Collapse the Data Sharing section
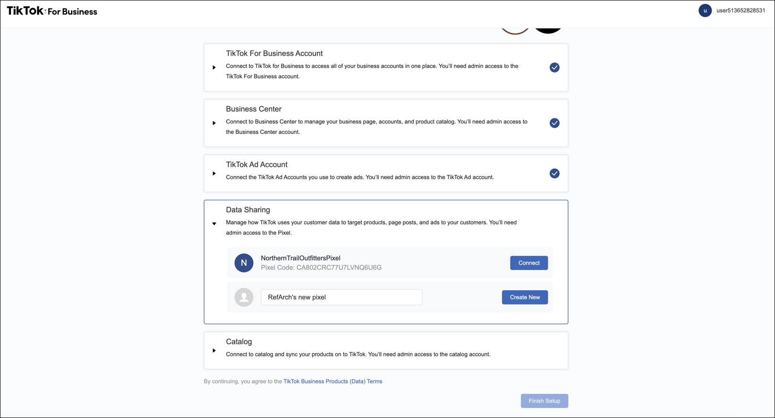Viewport: 775px width, 418px height. 214,224
